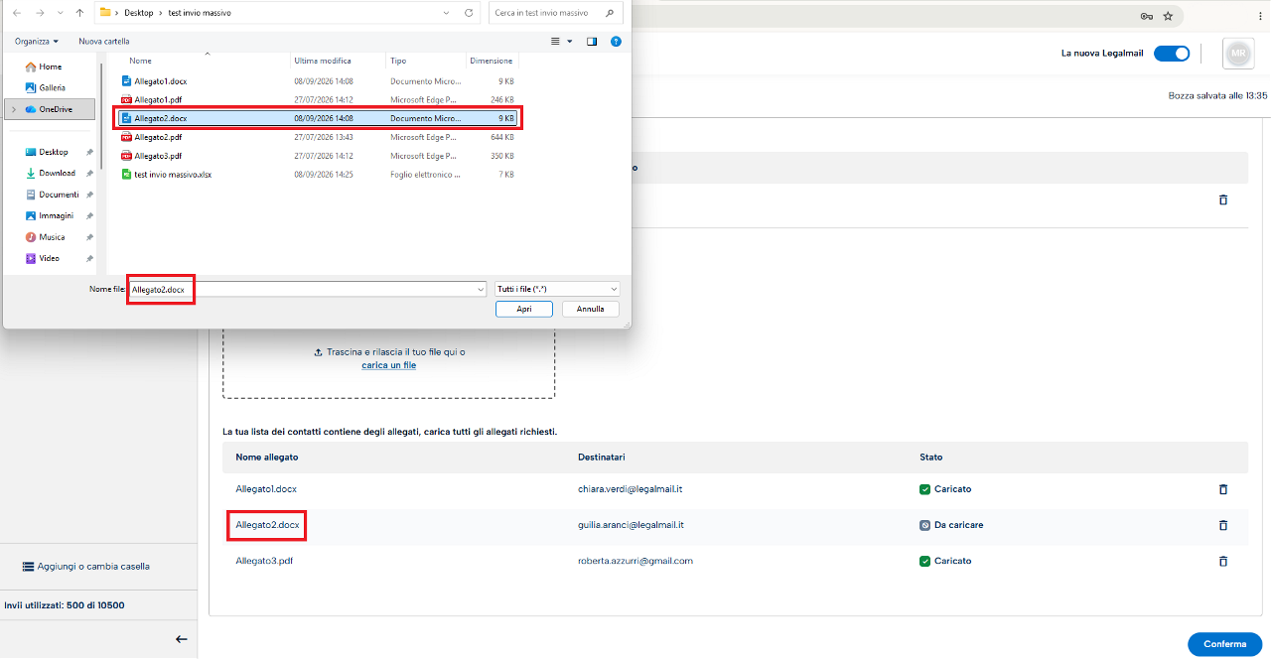Click the Conferma button
The image size is (1271, 659).
point(1224,644)
